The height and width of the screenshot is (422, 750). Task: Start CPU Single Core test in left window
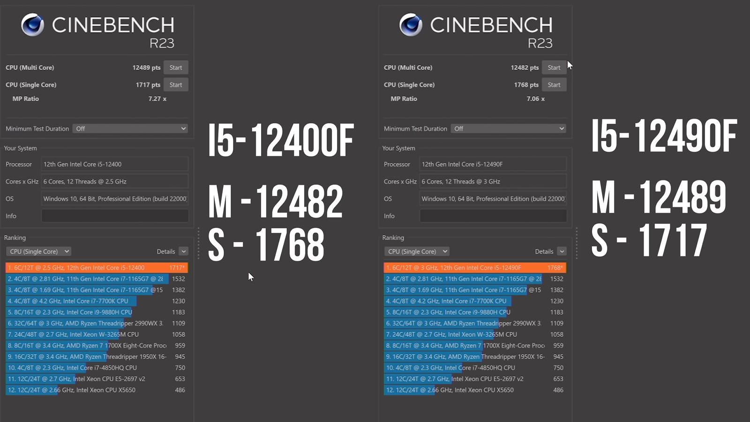point(176,85)
